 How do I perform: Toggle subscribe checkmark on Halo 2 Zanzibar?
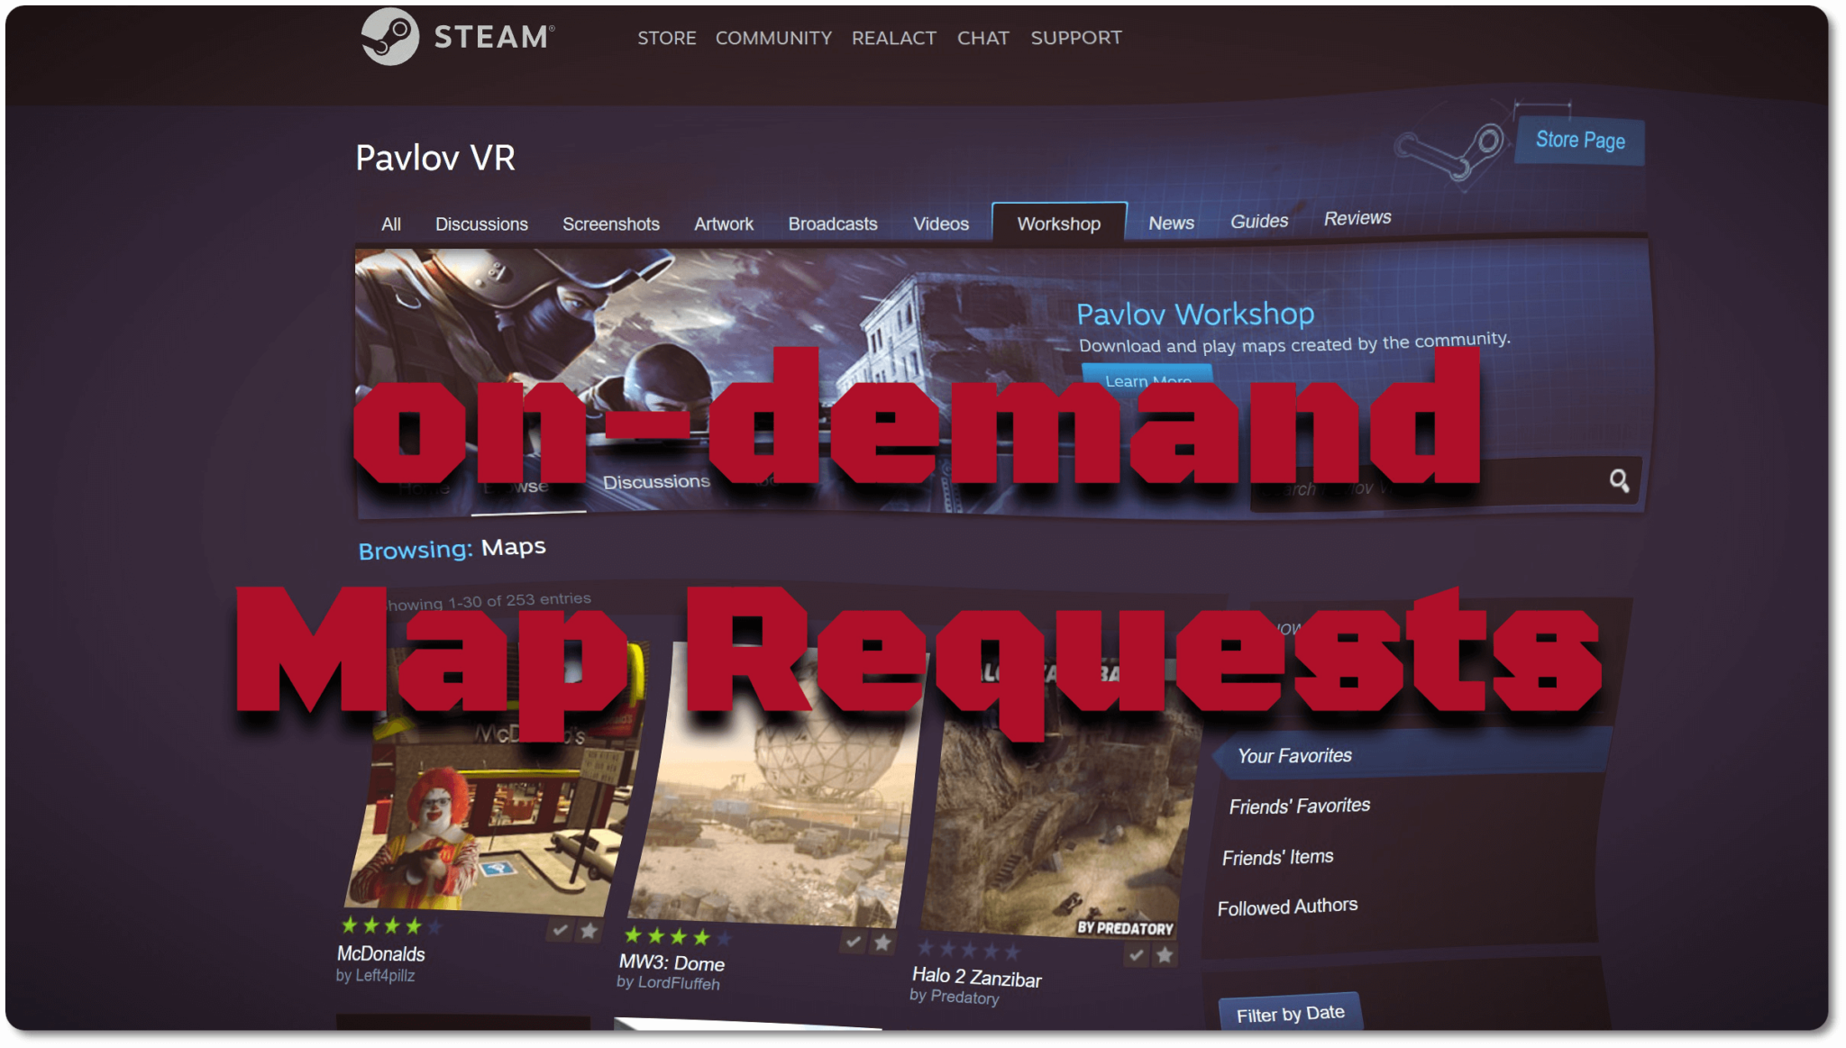point(1136,954)
